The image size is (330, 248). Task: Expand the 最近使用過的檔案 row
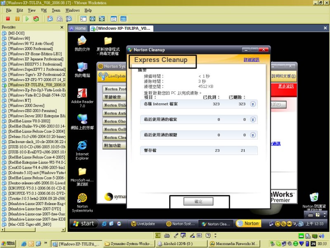[x=253, y=119]
